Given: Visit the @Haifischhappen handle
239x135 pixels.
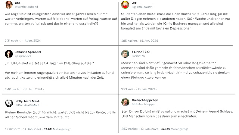Looking at the screenshot, I should point(144,104).
